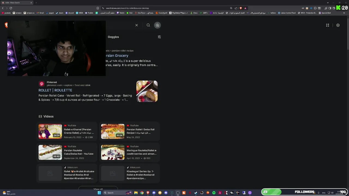Open the tiktok 'Rollet #rollet #rollcake' video
The height and width of the screenshot is (196, 349).
click(66, 173)
